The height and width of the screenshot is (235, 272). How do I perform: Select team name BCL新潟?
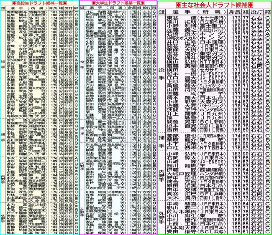212,122
